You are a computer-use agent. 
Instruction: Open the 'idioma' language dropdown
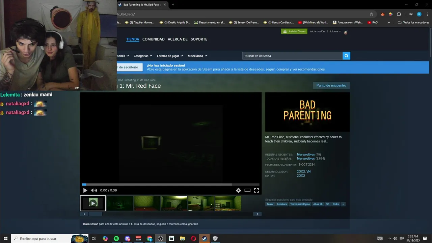pyautogui.click(x=335, y=31)
